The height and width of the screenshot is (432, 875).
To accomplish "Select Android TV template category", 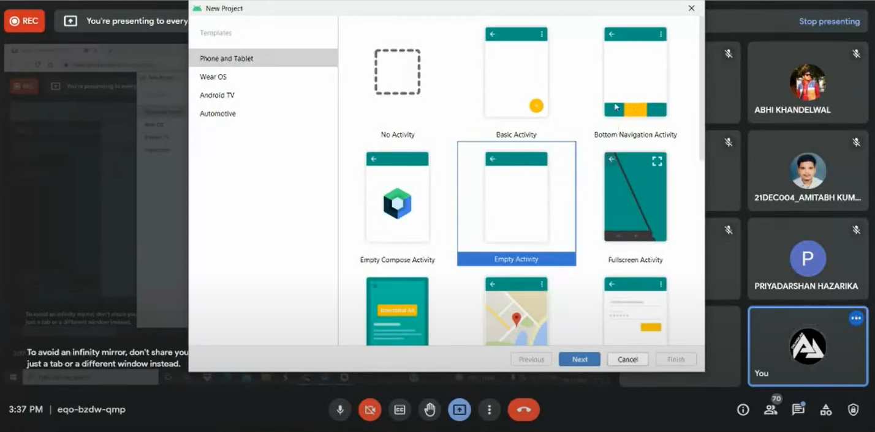I will pos(263,95).
